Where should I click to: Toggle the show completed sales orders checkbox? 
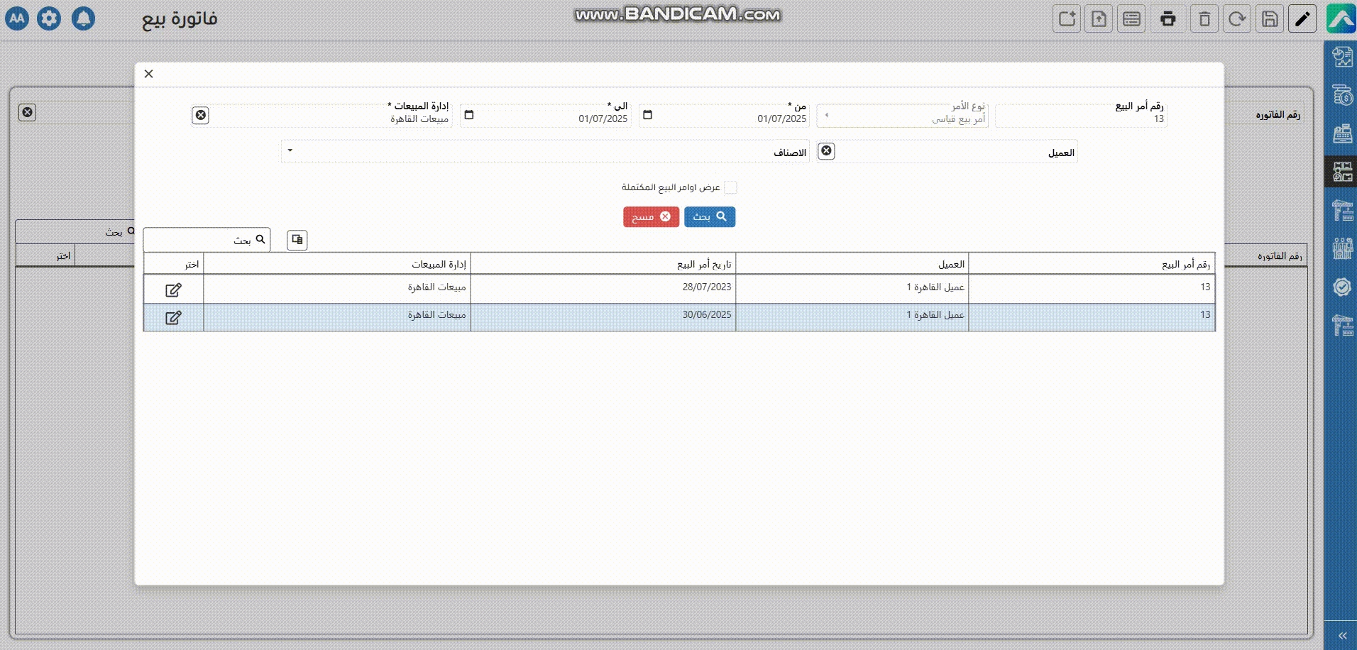(730, 187)
